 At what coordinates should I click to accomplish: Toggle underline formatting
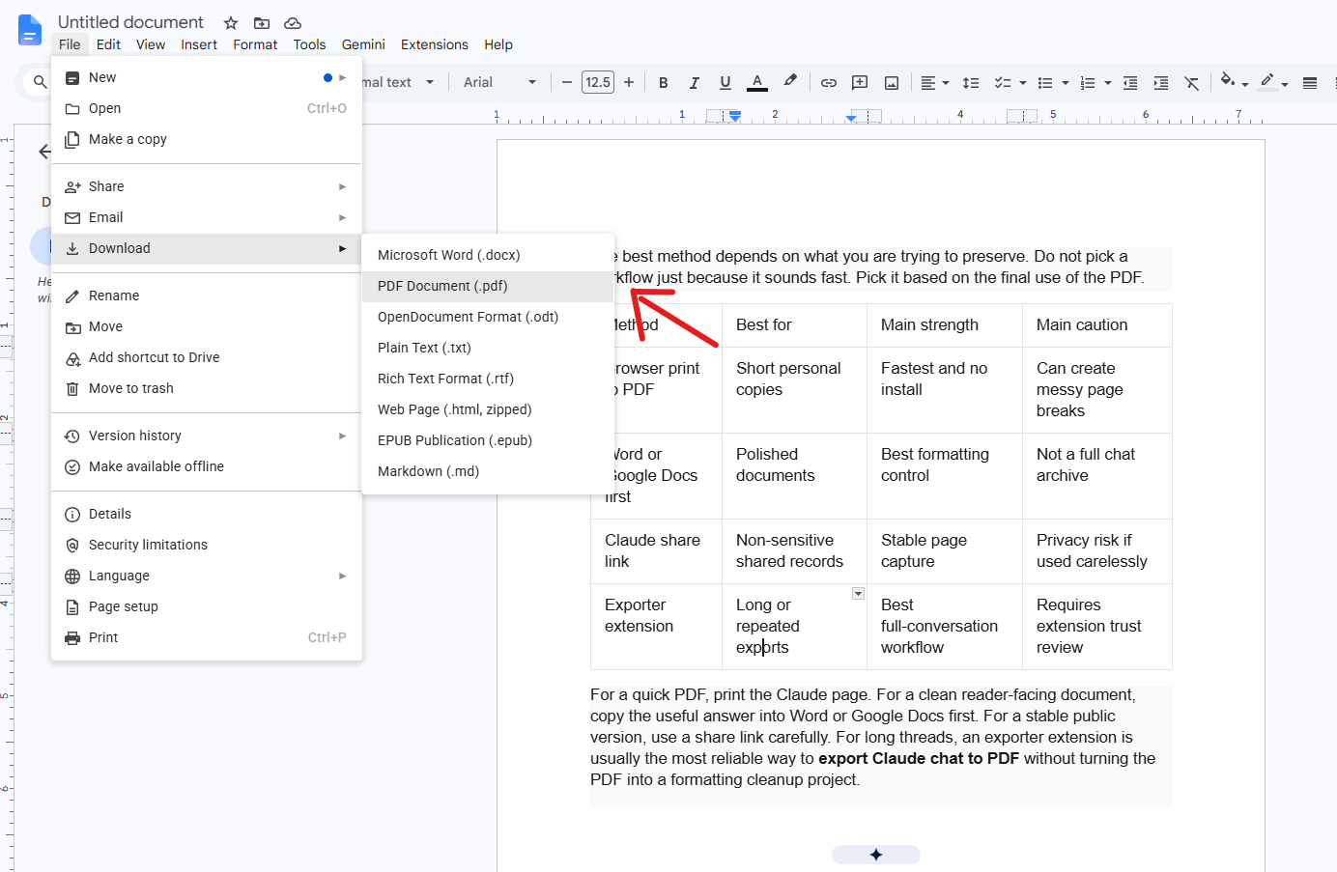(725, 82)
